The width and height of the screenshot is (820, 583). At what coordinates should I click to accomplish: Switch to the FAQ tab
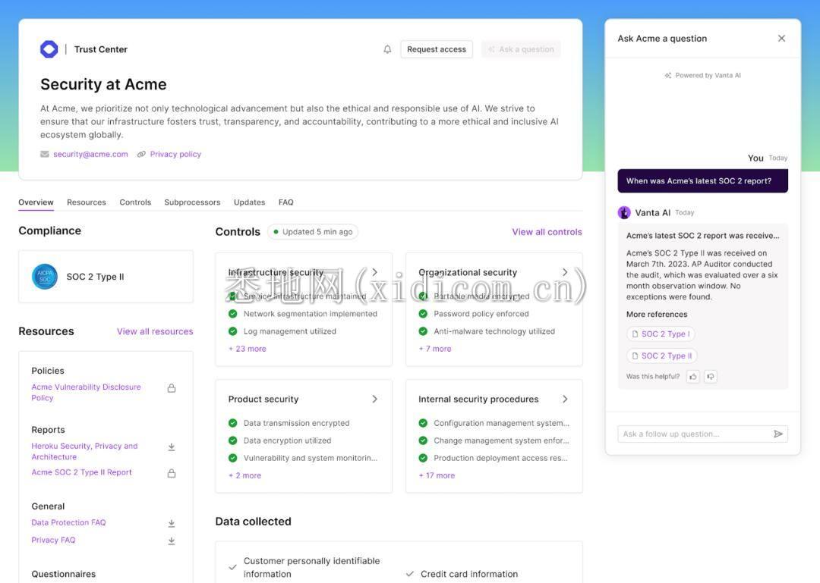point(286,202)
